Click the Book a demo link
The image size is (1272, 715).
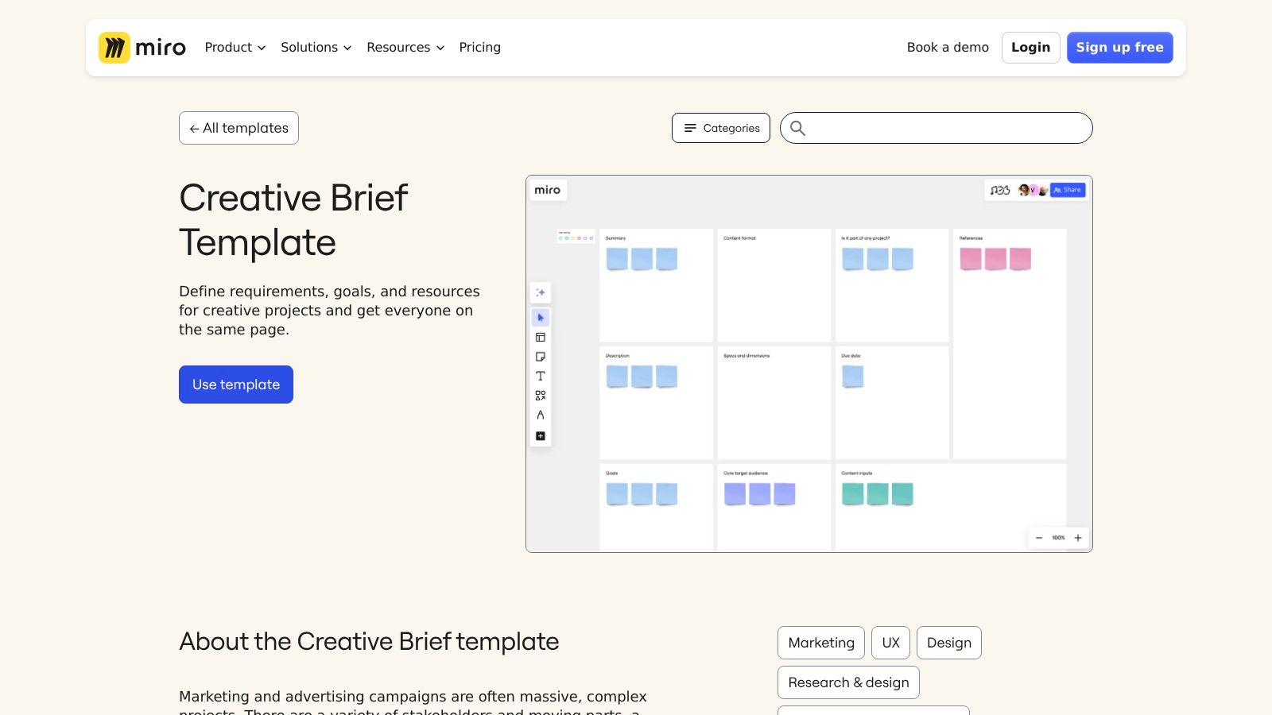948,48
